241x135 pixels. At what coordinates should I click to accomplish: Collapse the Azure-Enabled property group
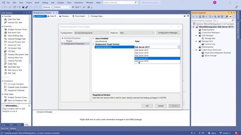coord(93,38)
